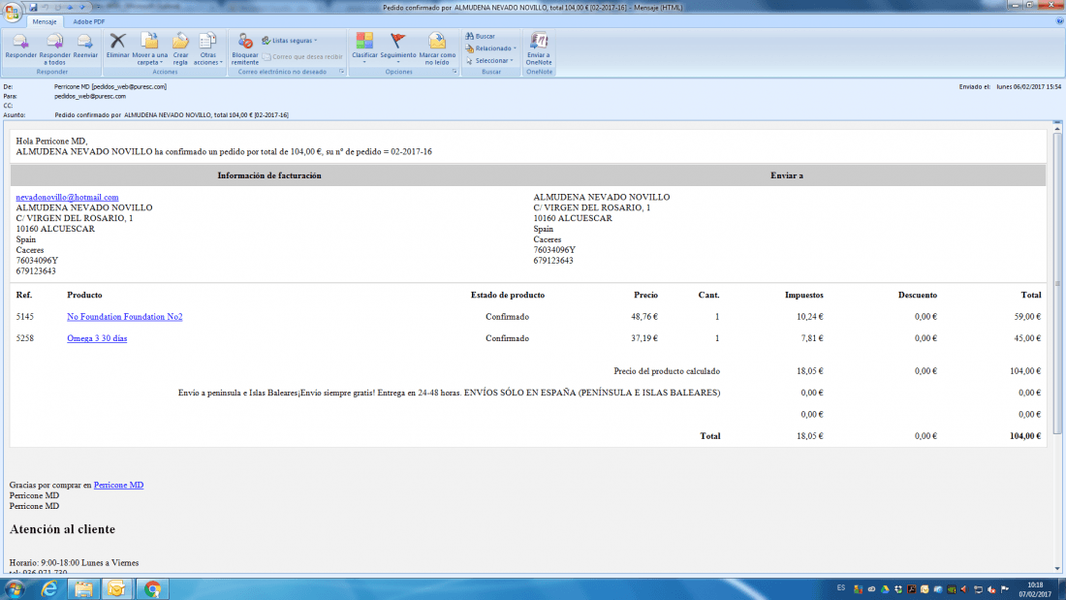Viewport: 1066px width, 600px height.
Task: Click the message vertical scrollbar
Action: 1057,282
